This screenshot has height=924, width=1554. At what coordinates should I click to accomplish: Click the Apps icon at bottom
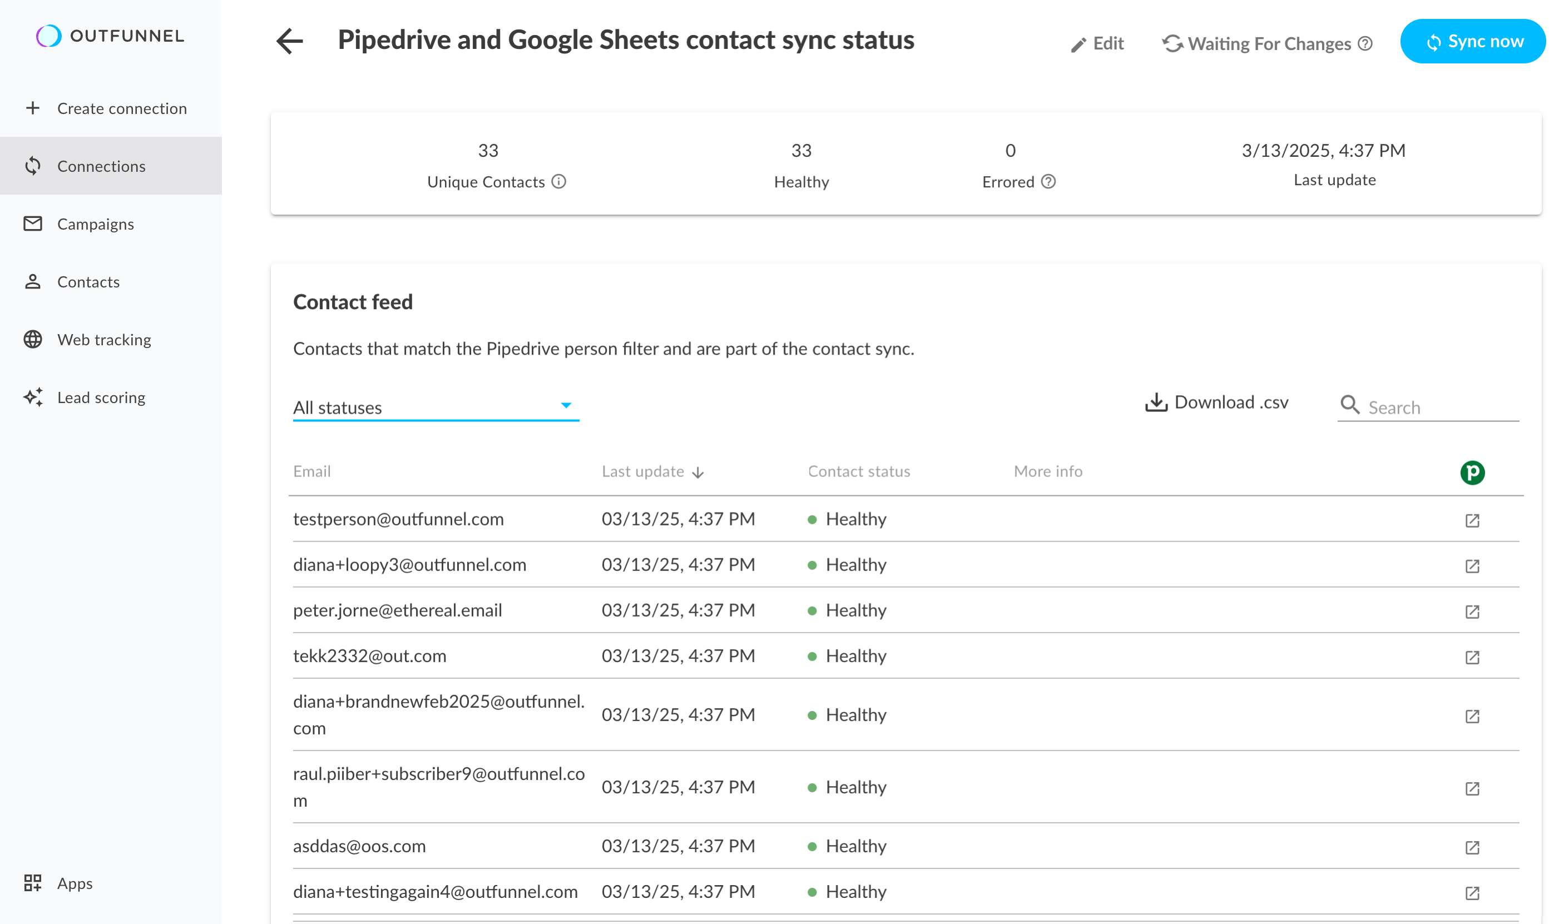(33, 882)
